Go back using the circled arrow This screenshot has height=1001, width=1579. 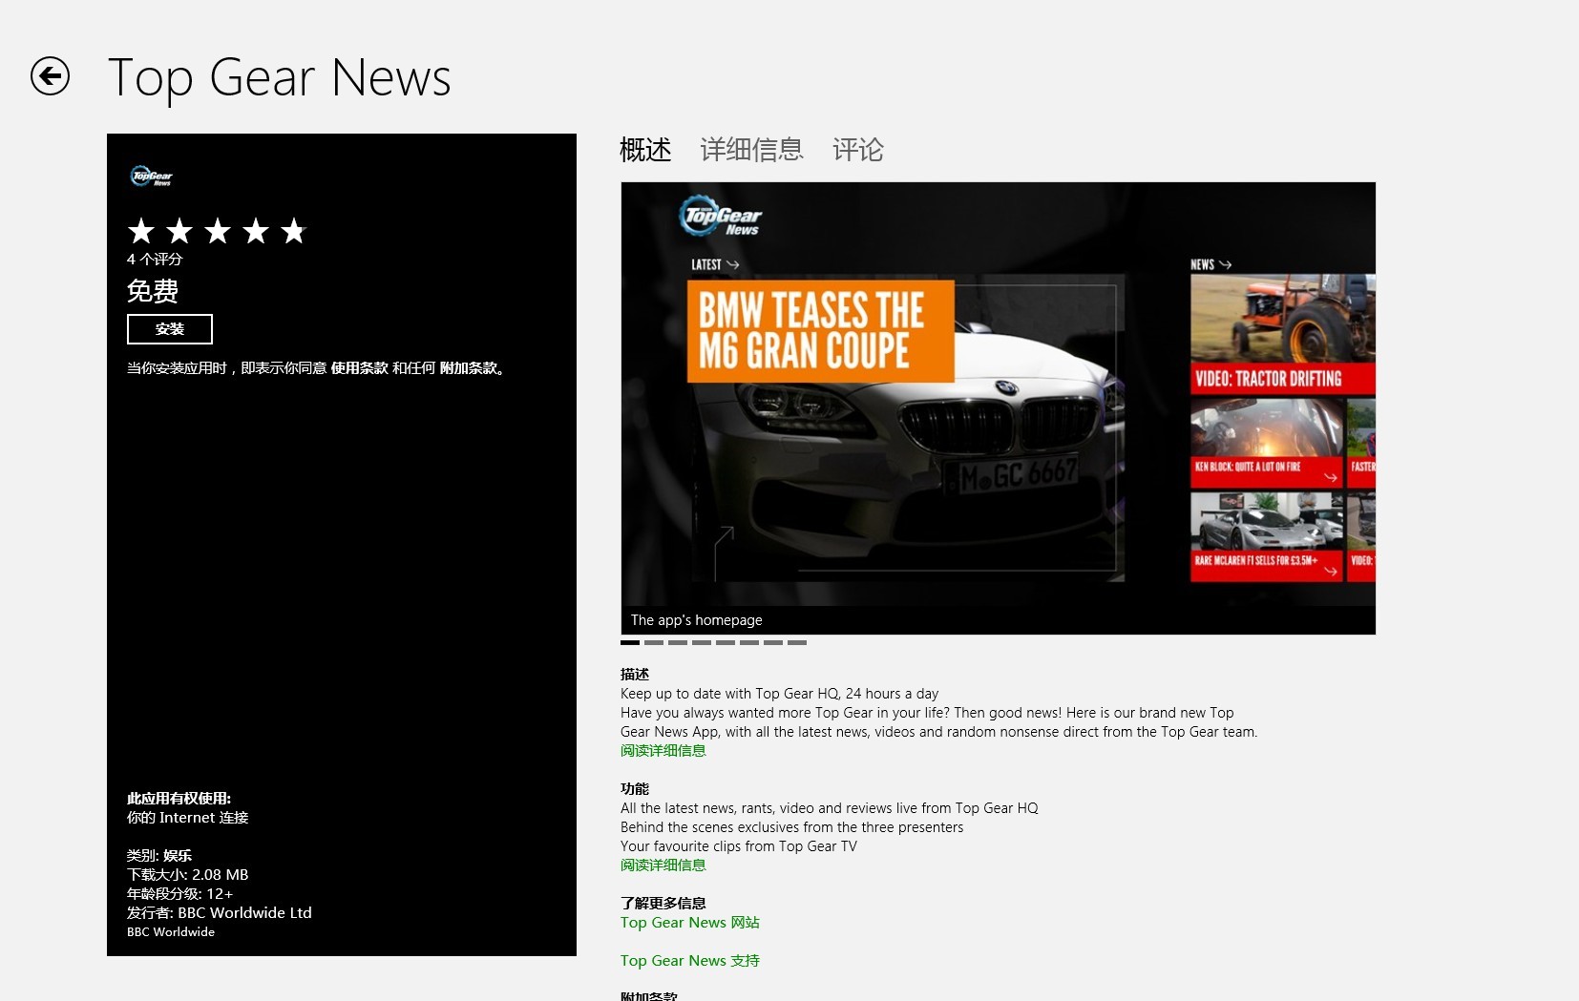[50, 76]
